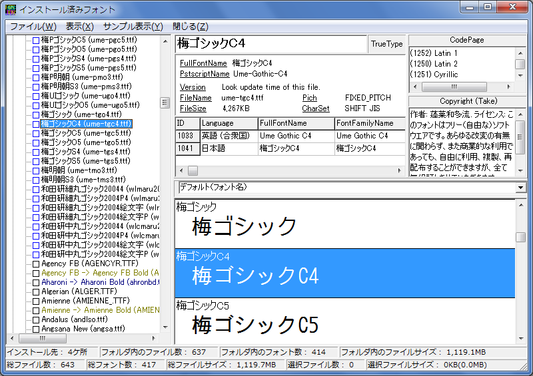This screenshot has height=376, width=533.
Task: Click the TrueType font type label
Action: click(386, 44)
